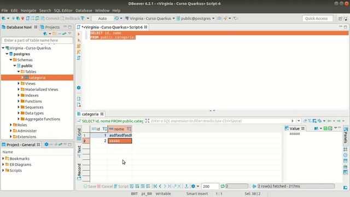Screen dimensions: 350x197
Task: Select the categoria results tab
Action: click(x=90, y=114)
